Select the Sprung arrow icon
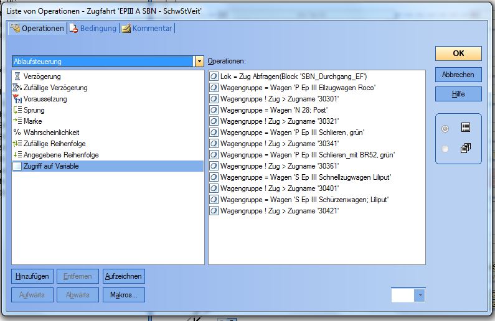Screen dimensions: 495x321 17,110
